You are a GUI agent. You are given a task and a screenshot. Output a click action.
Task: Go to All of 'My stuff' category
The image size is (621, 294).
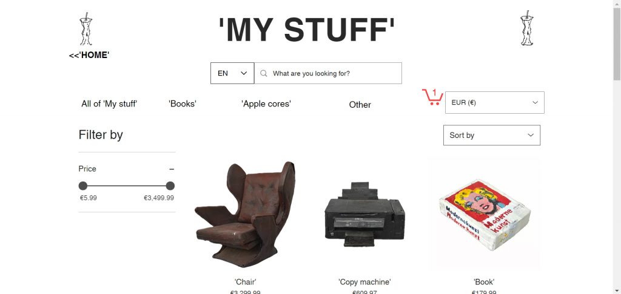(x=109, y=104)
